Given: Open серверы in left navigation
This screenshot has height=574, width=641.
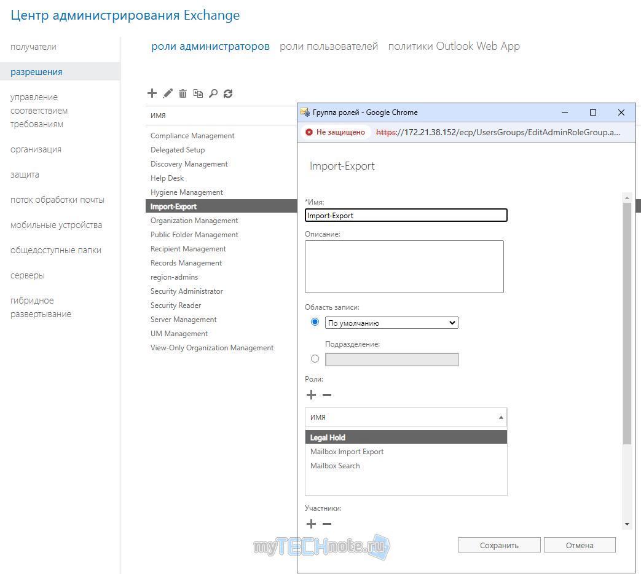Looking at the screenshot, I should (28, 275).
